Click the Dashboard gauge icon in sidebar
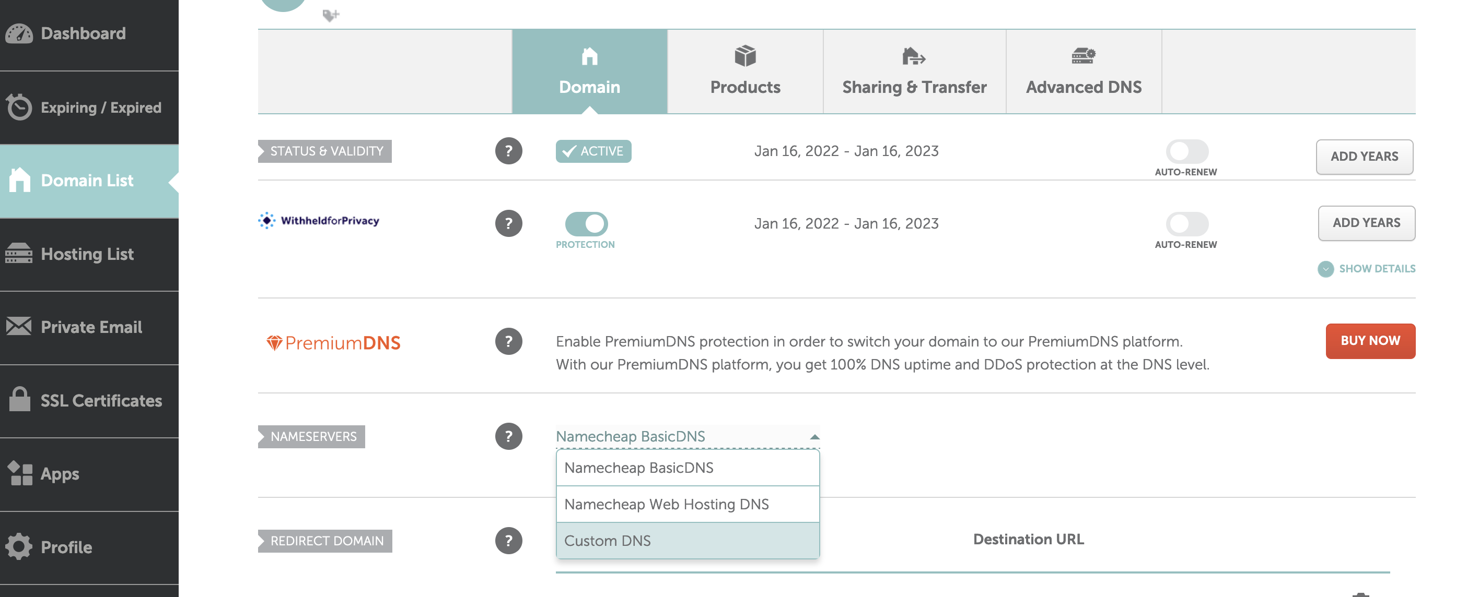This screenshot has width=1467, height=597. click(x=19, y=33)
